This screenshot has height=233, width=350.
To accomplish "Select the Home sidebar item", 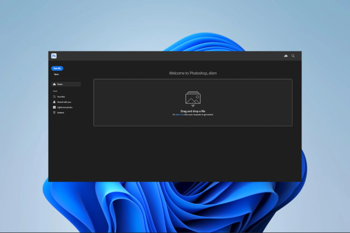I will click(66, 84).
